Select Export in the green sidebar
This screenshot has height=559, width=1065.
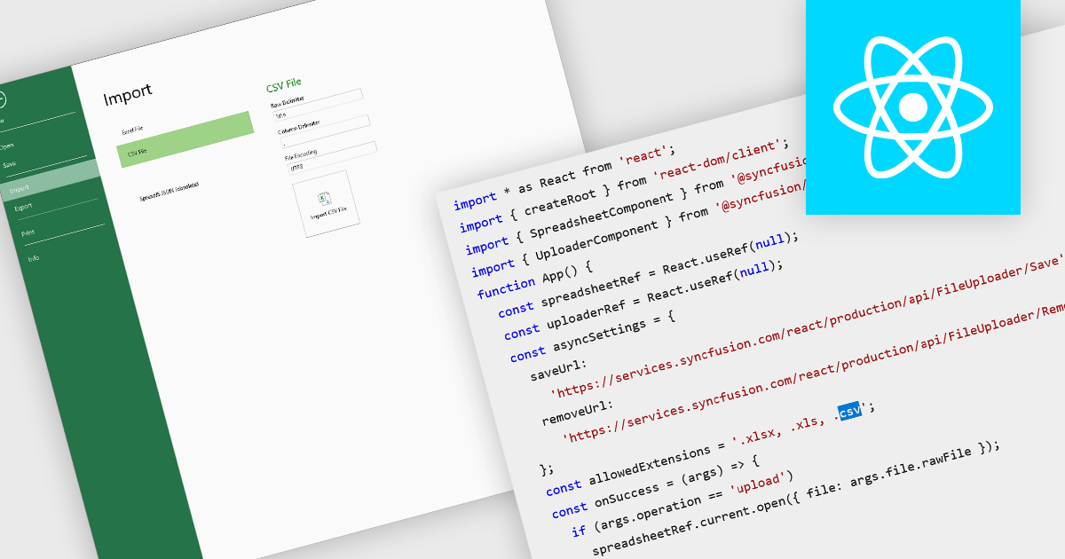click(23, 208)
